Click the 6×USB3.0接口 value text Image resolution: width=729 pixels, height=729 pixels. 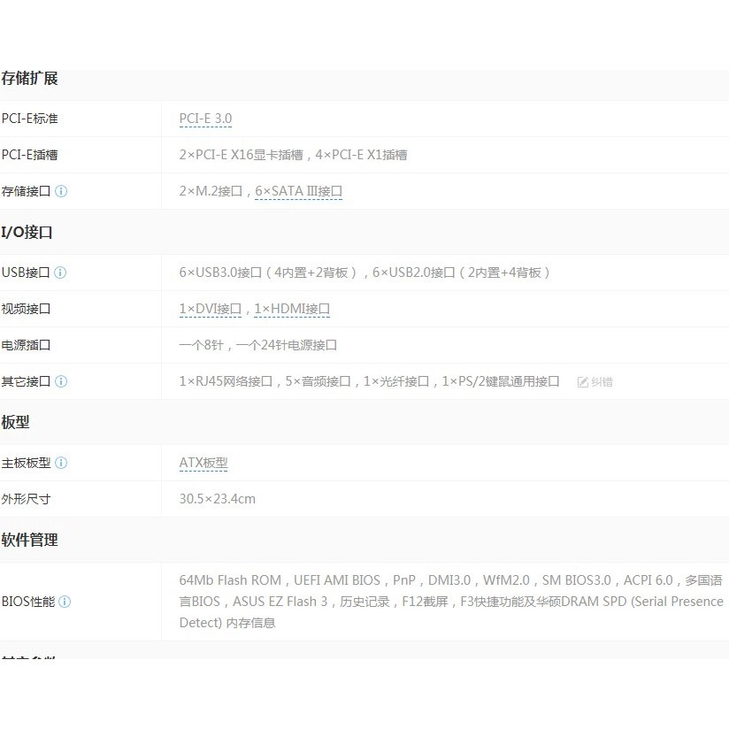tap(220, 272)
